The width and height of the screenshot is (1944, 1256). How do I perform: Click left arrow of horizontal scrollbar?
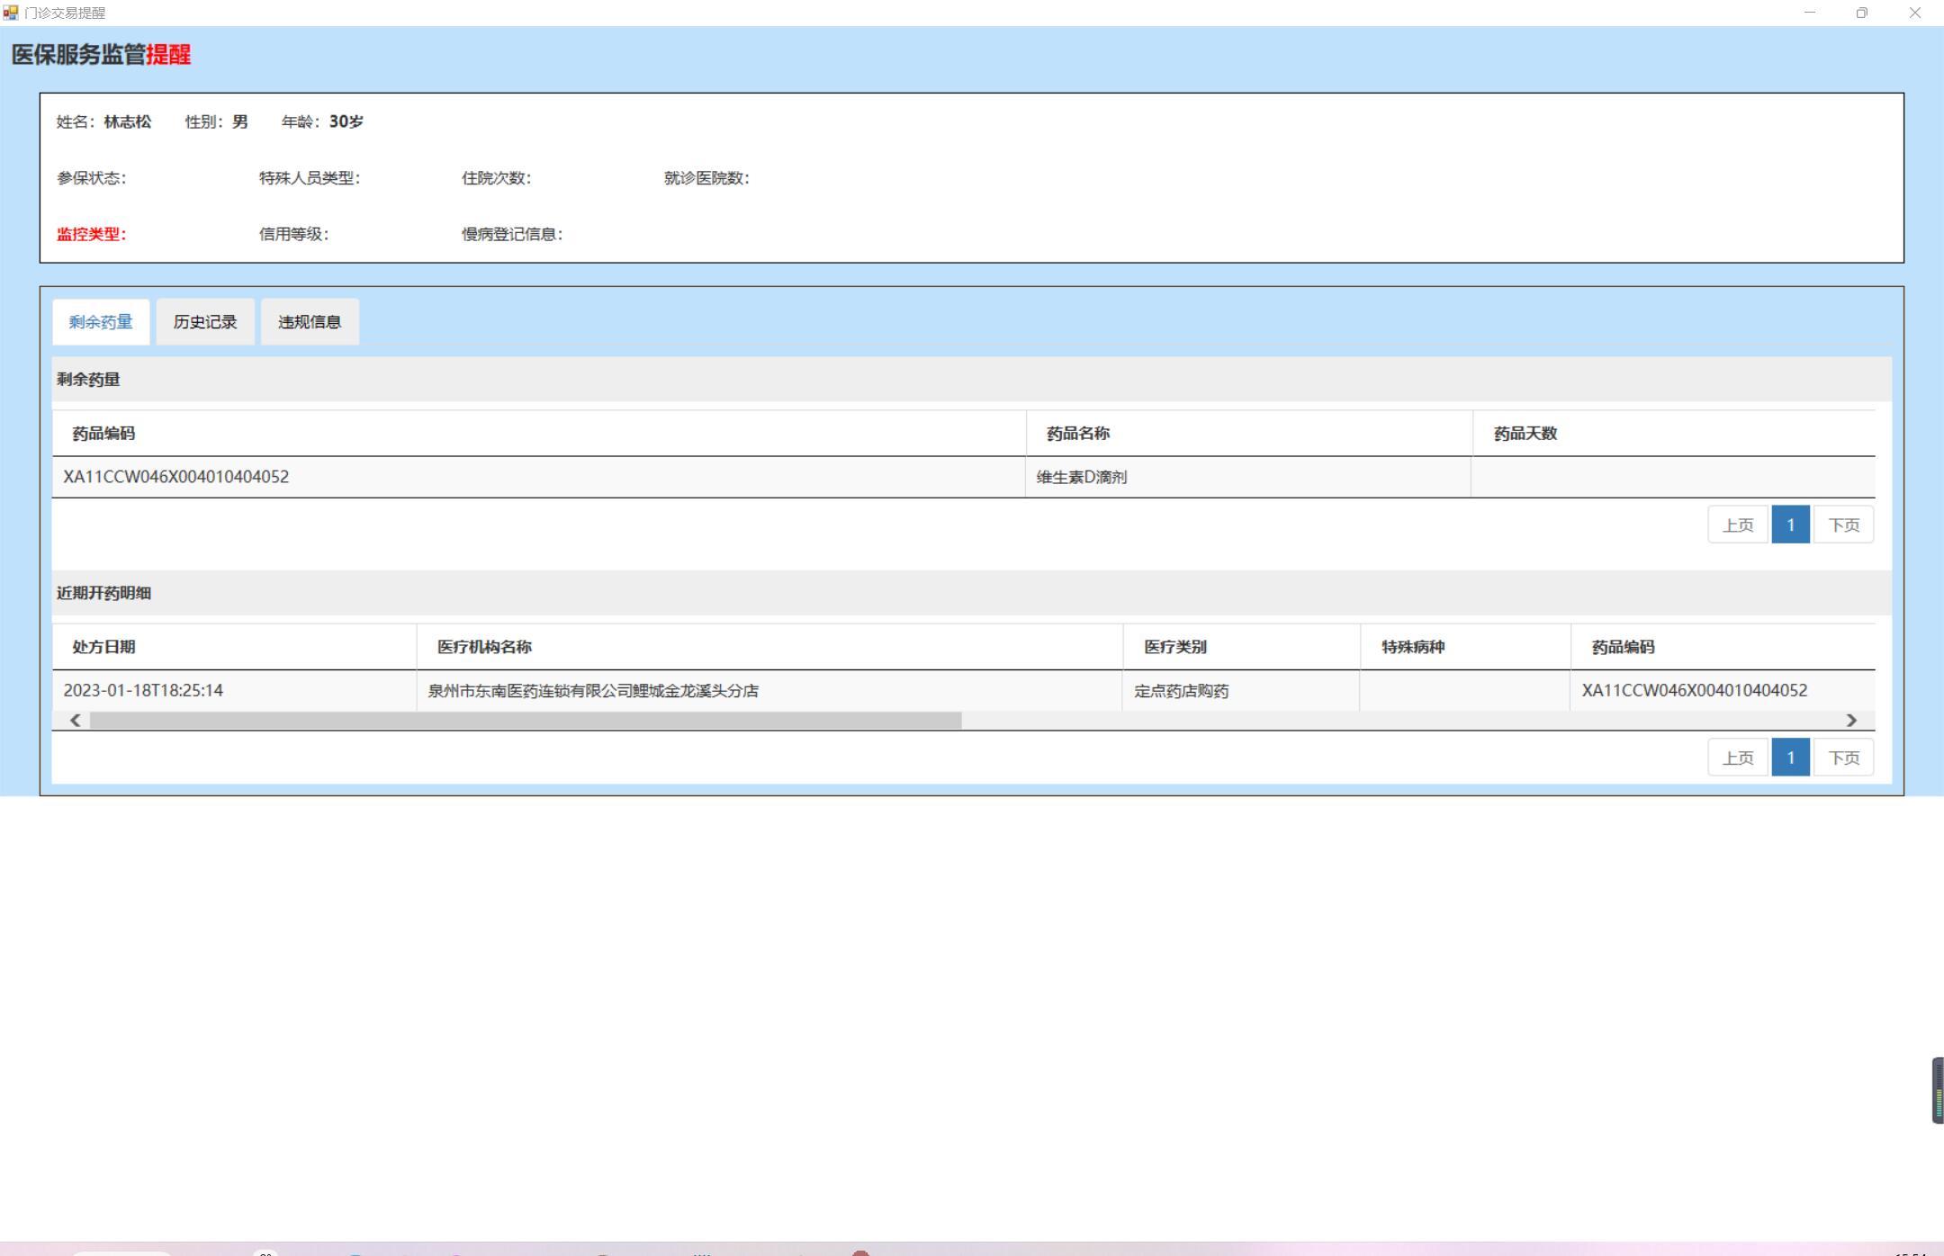coord(76,721)
